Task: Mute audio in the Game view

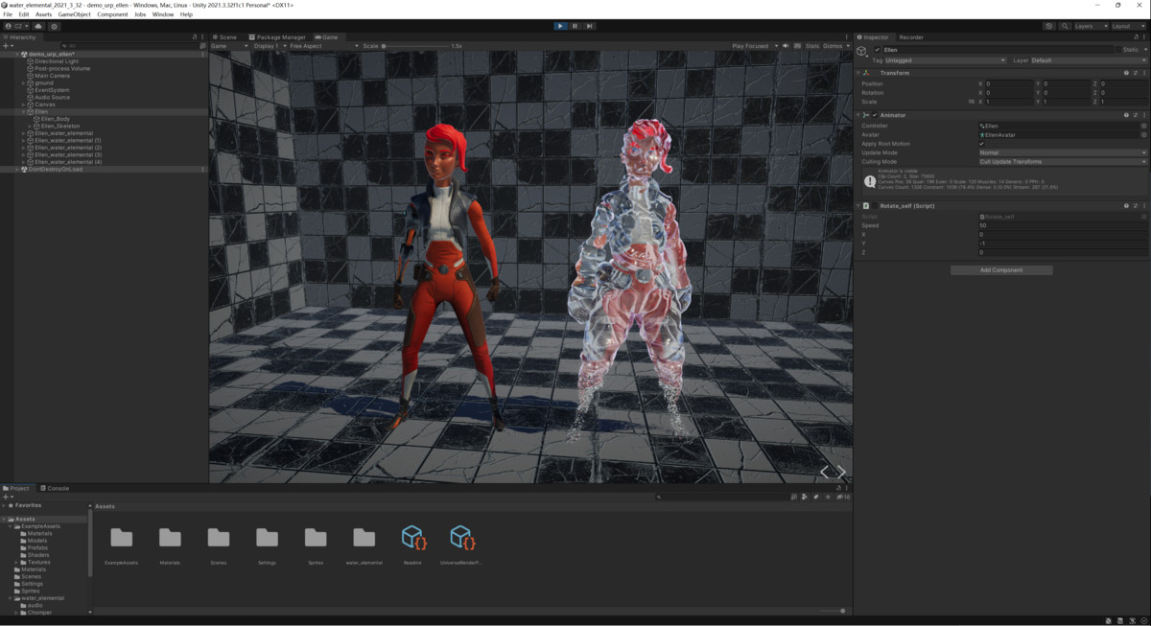Action: coord(786,46)
